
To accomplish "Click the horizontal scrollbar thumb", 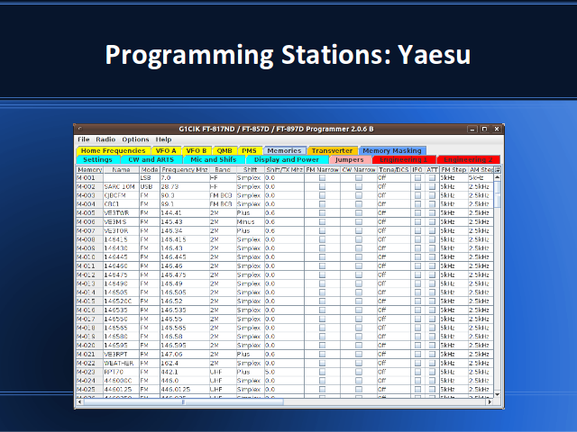I will [184, 402].
